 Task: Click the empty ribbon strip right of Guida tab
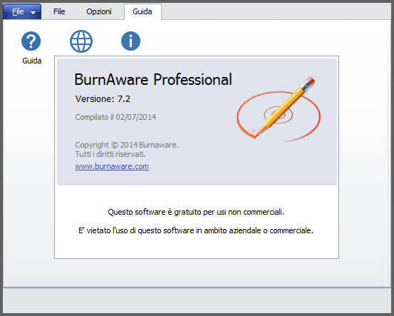point(276,11)
